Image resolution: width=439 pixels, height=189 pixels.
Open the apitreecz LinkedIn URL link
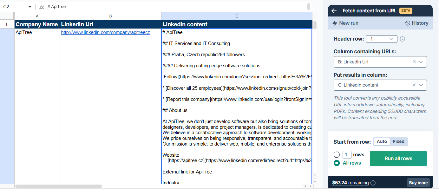click(105, 32)
